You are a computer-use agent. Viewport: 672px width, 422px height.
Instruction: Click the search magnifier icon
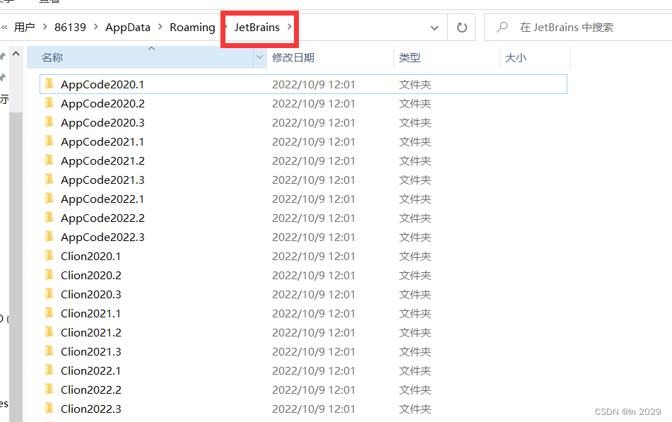click(x=502, y=28)
